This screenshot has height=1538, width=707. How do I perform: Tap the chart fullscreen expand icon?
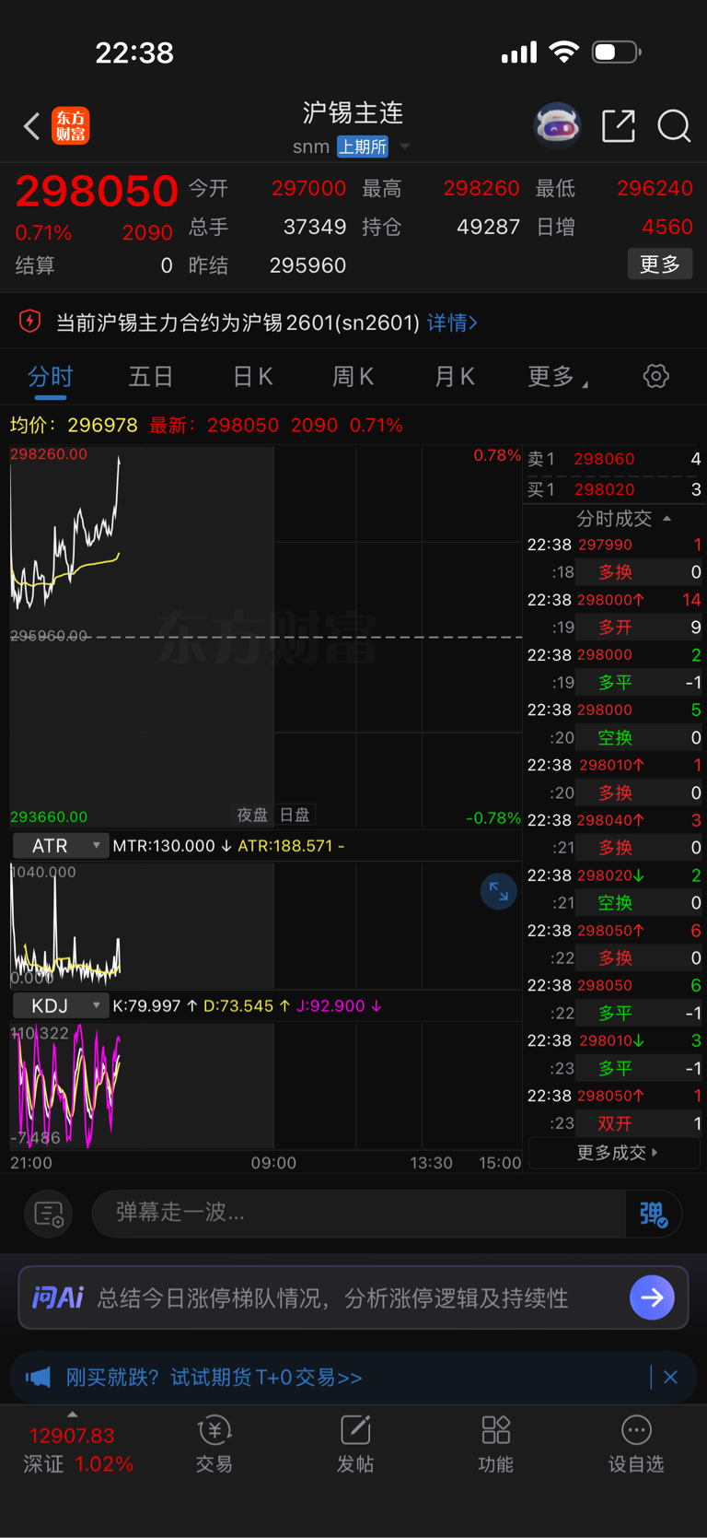(498, 891)
